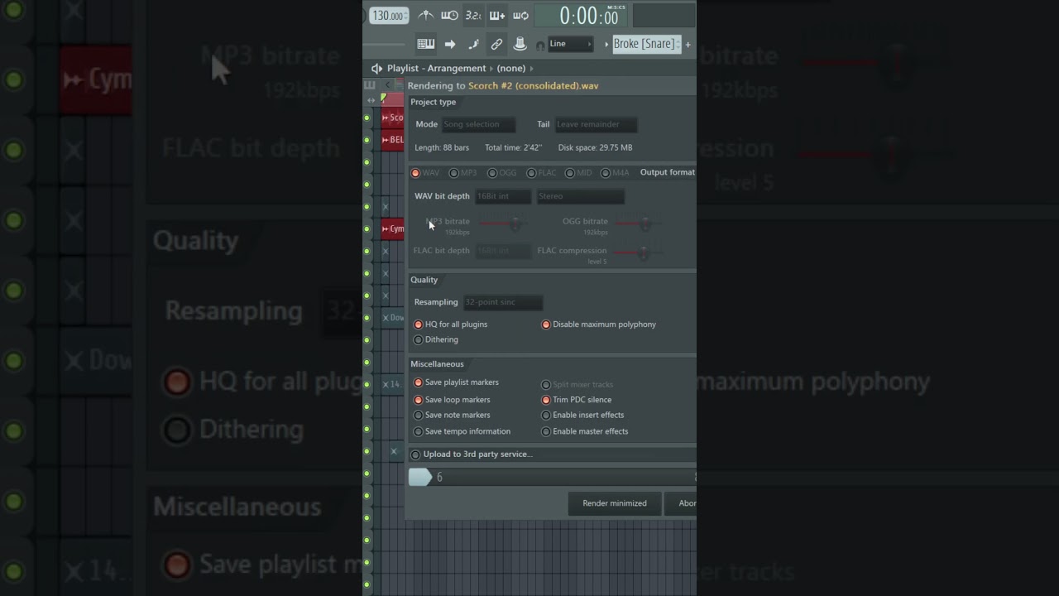Open the Stereo channel dropdown

581,197
